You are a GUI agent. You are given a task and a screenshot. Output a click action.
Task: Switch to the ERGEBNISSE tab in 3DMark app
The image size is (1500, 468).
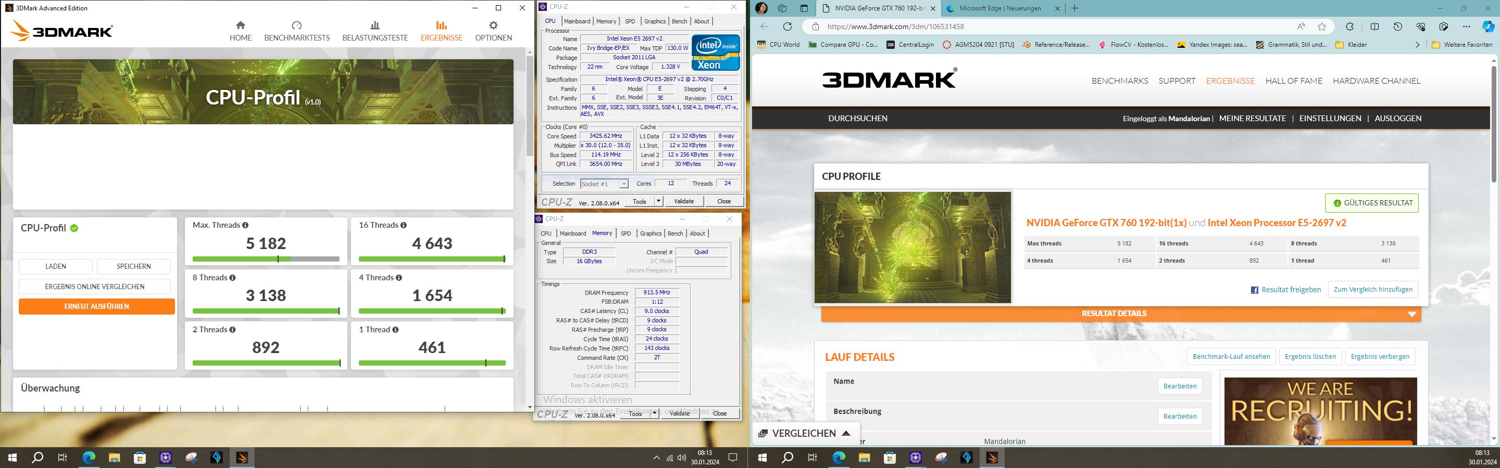(441, 31)
